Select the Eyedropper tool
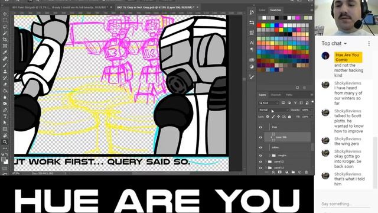378x213 pixels. 5,52
